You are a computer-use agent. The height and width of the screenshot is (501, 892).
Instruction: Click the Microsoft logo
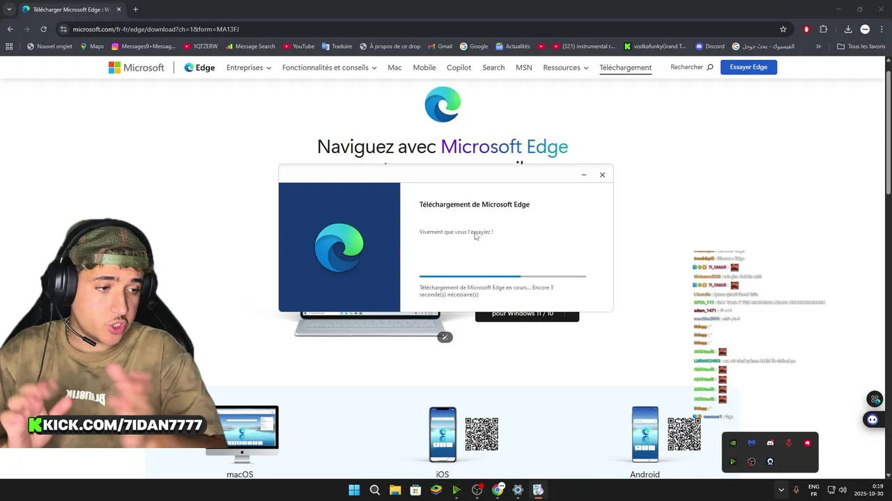137,67
